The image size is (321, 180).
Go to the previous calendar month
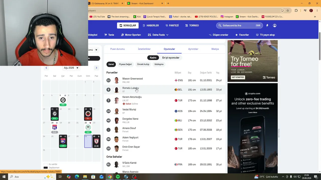[46, 68]
